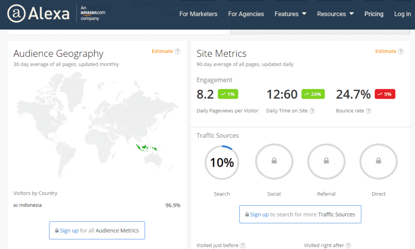Expand the Resources dropdown menu
This screenshot has height=249, width=415.
[x=335, y=14]
